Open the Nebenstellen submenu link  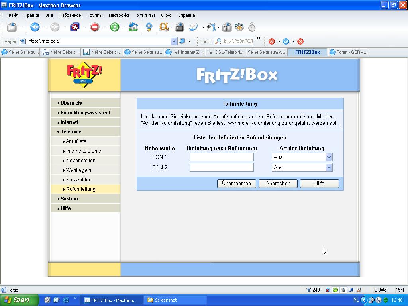(x=80, y=160)
